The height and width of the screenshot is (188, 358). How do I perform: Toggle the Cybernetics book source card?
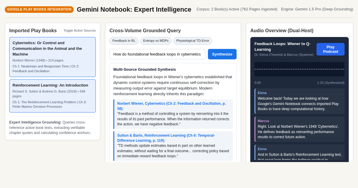tap(53, 57)
